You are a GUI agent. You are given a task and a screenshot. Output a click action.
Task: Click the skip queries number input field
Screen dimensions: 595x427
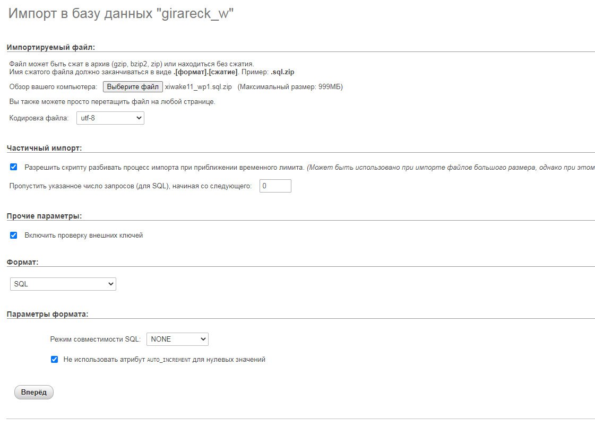tap(275, 186)
